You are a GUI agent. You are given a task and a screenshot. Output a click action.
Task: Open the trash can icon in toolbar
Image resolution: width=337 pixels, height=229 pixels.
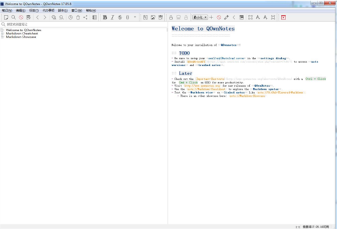click(78, 17)
